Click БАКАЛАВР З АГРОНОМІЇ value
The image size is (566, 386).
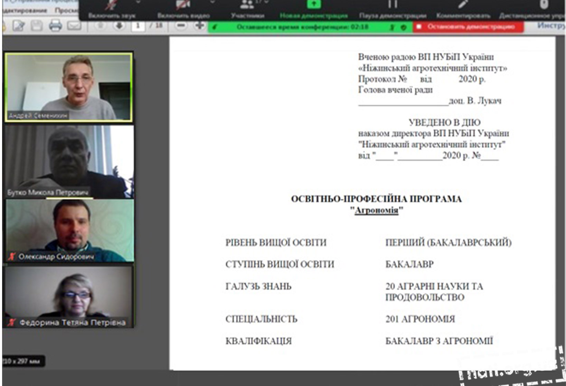[439, 341]
